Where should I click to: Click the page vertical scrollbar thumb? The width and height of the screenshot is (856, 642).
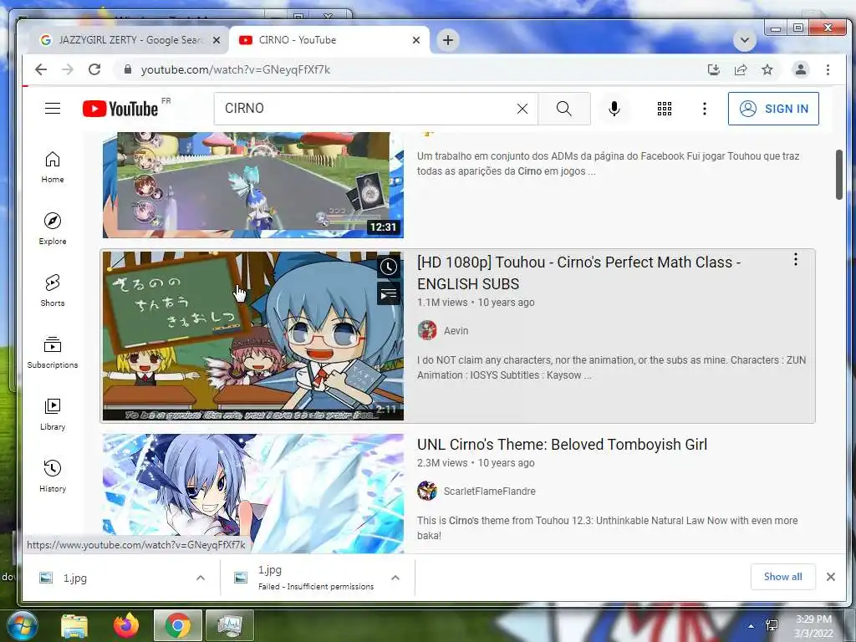[839, 175]
